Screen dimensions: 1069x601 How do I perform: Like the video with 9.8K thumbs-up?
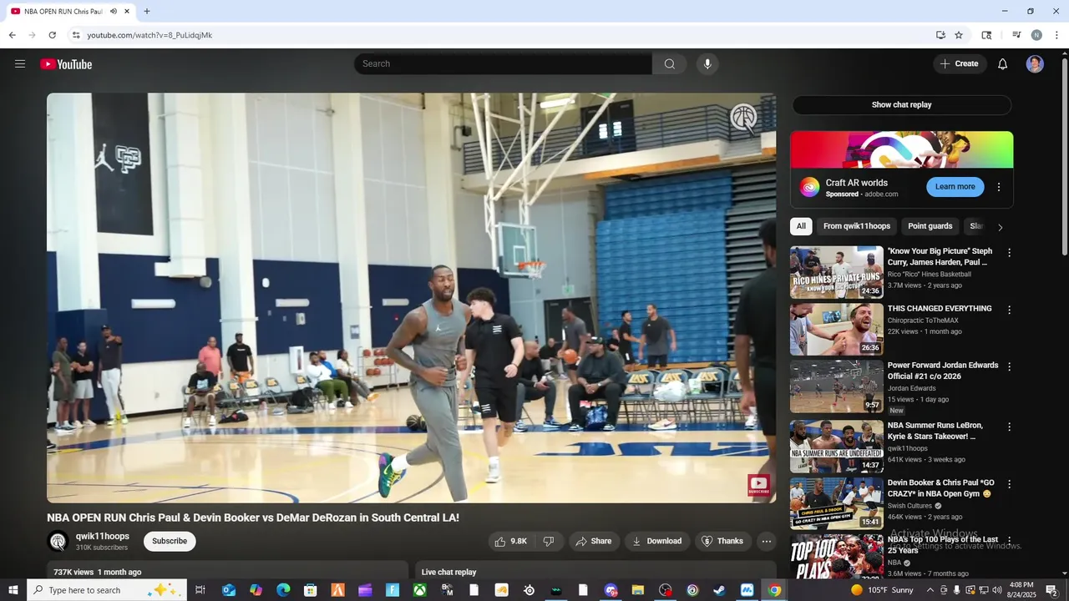coord(510,541)
